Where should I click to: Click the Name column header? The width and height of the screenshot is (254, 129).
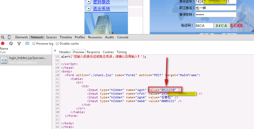tap(4, 49)
